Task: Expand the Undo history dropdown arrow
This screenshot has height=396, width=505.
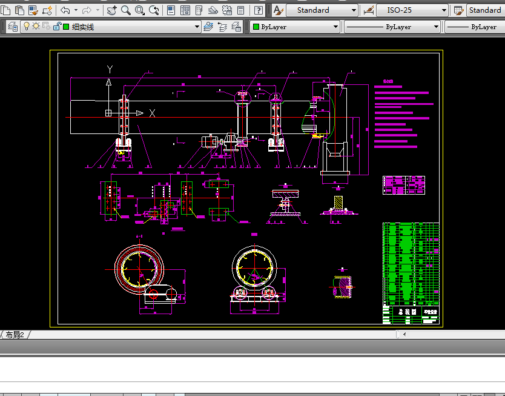Action: tap(76, 10)
